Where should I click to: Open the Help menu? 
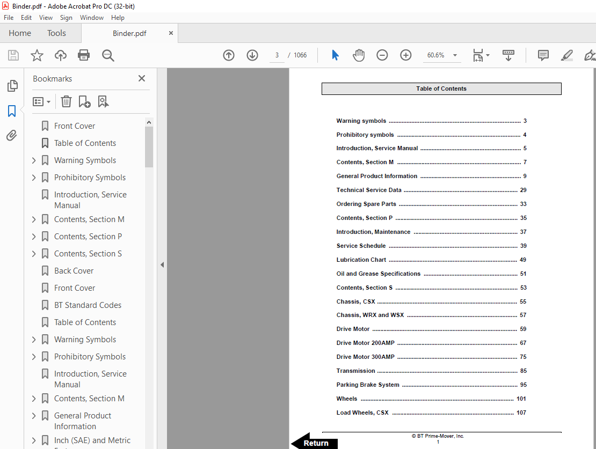click(x=118, y=18)
